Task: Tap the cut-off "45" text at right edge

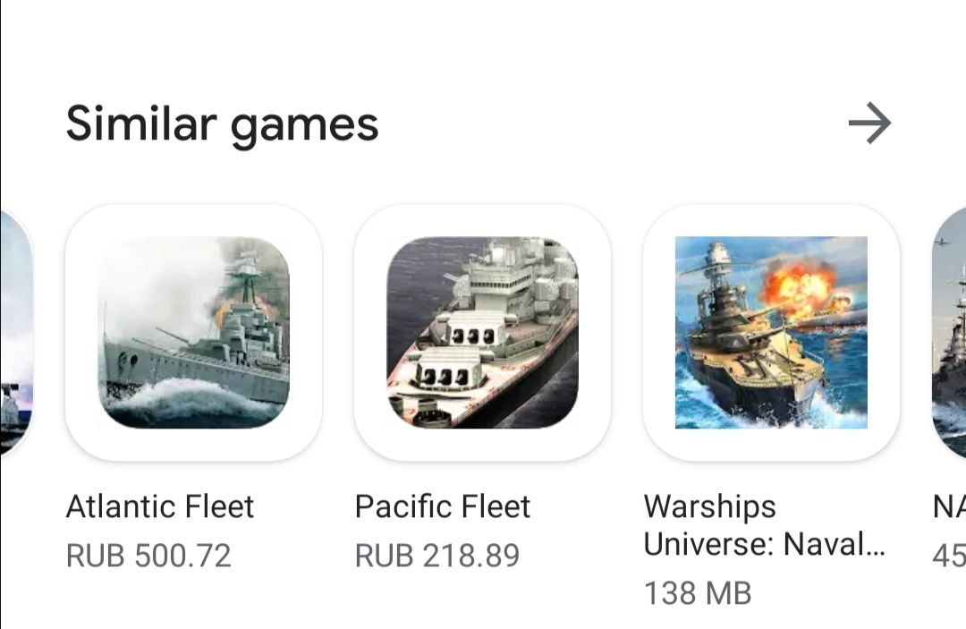Action: [949, 556]
